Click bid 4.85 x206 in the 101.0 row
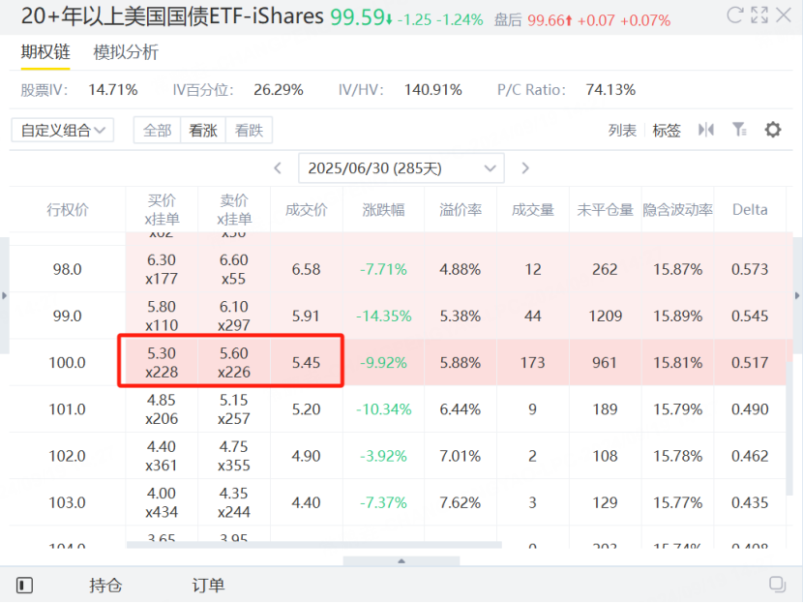The image size is (803, 603). pos(162,408)
